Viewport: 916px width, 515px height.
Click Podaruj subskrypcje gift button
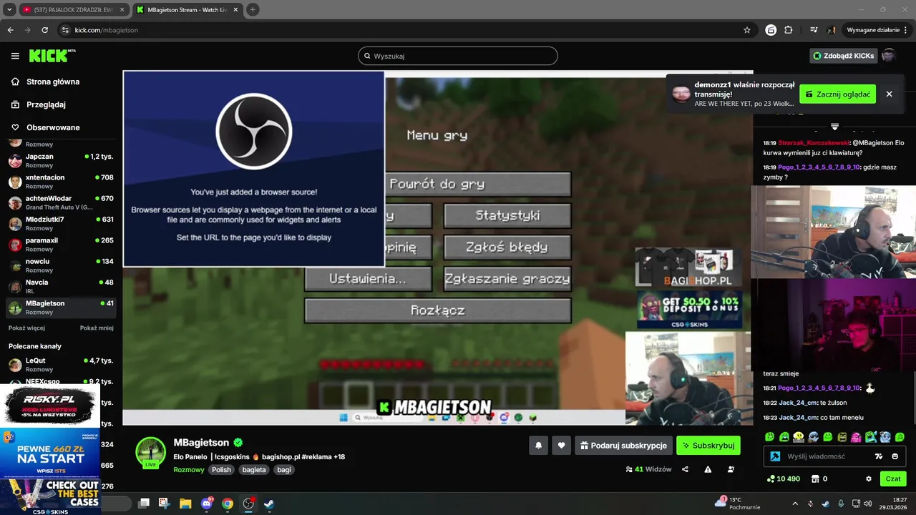[623, 446]
